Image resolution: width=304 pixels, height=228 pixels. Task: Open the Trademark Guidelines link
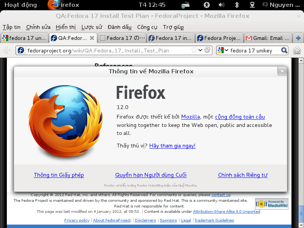click(x=214, y=220)
